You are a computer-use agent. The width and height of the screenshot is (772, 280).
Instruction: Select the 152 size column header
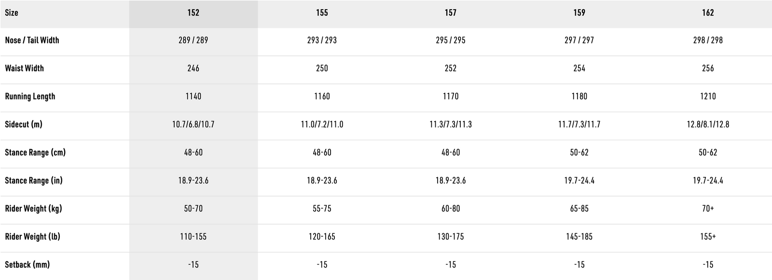pos(193,13)
